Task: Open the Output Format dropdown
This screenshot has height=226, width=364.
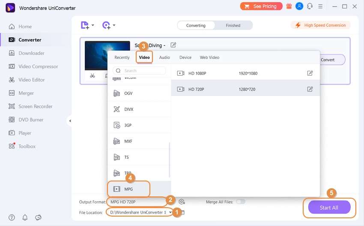Action: point(137,202)
